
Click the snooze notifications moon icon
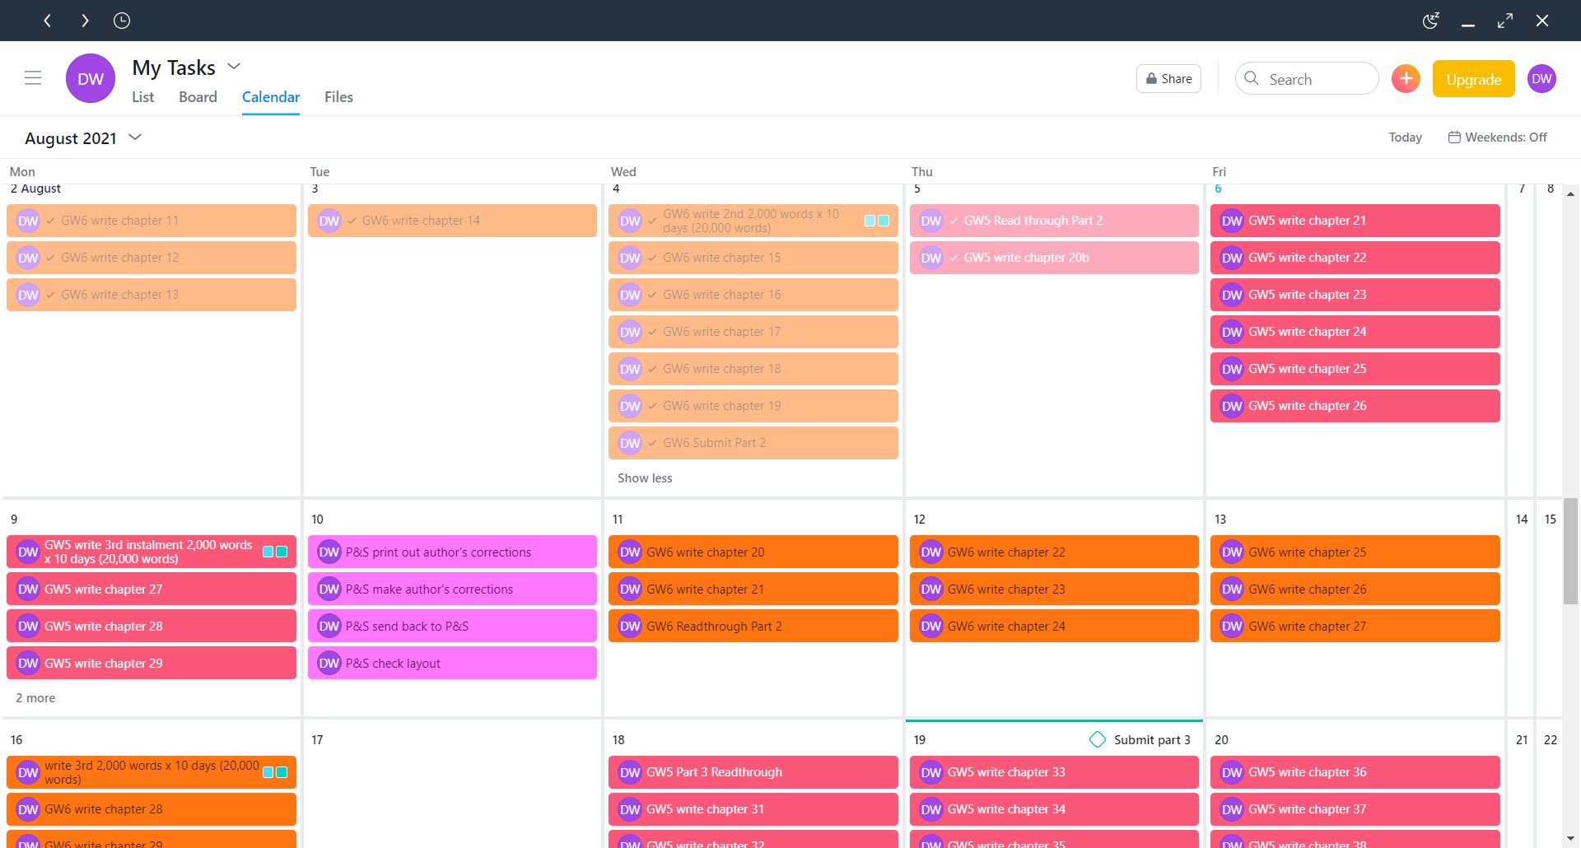(x=1431, y=21)
